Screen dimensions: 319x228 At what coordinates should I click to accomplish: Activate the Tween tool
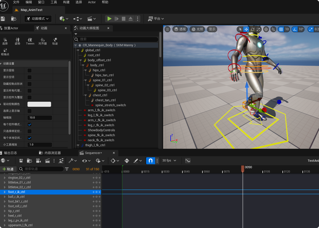30,41
